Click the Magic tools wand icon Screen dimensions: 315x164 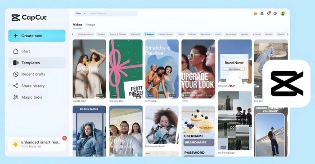coord(16,97)
